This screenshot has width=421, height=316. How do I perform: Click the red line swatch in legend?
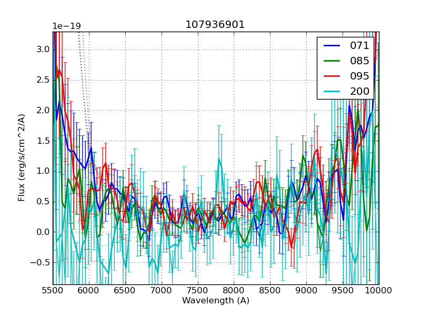(332, 76)
